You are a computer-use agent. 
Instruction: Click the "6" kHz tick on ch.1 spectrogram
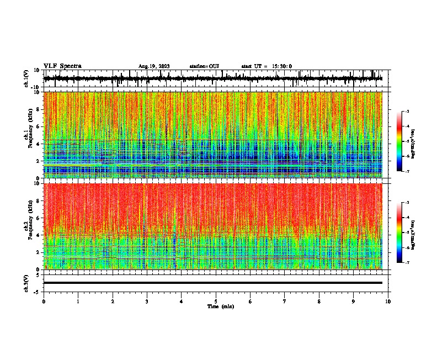pos(38,127)
